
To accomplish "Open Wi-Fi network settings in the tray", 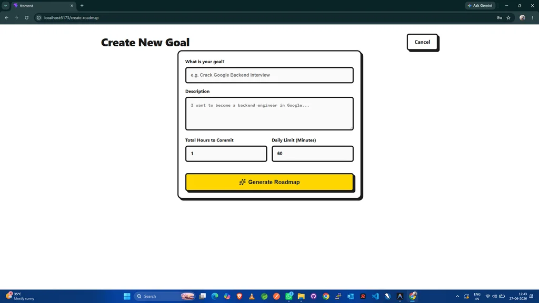I will [488, 297].
